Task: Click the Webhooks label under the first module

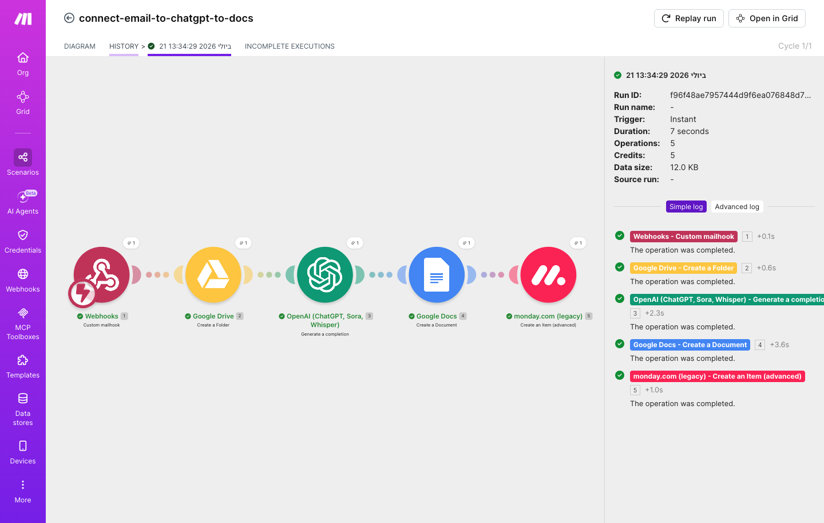Action: 101,316
